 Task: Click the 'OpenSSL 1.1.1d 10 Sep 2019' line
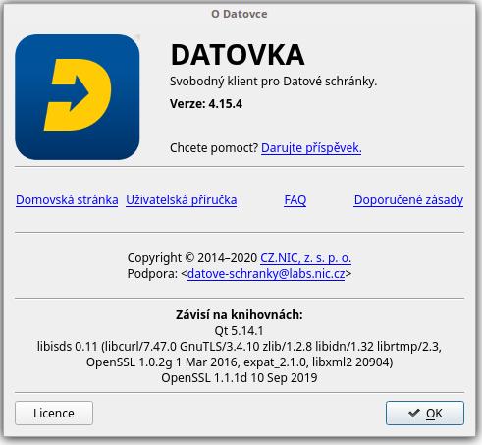tap(240, 377)
